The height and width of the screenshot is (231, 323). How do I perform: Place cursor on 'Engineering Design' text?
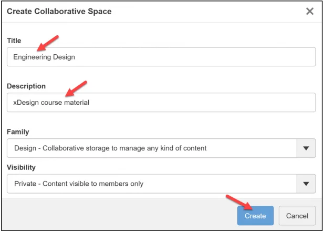click(x=44, y=57)
